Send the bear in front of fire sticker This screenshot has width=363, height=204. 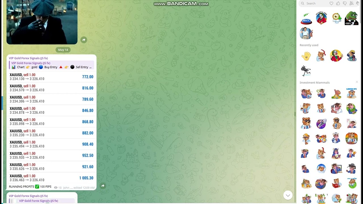[x=352, y=139]
